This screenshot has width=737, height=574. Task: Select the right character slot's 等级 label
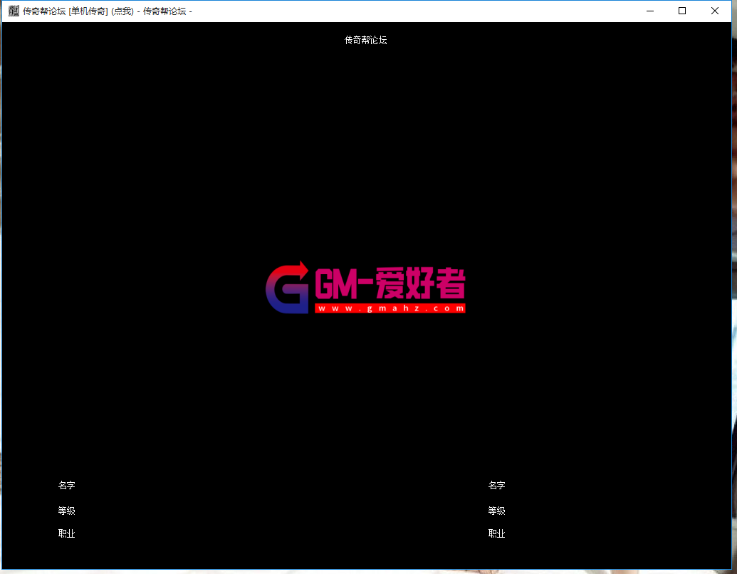pos(497,511)
